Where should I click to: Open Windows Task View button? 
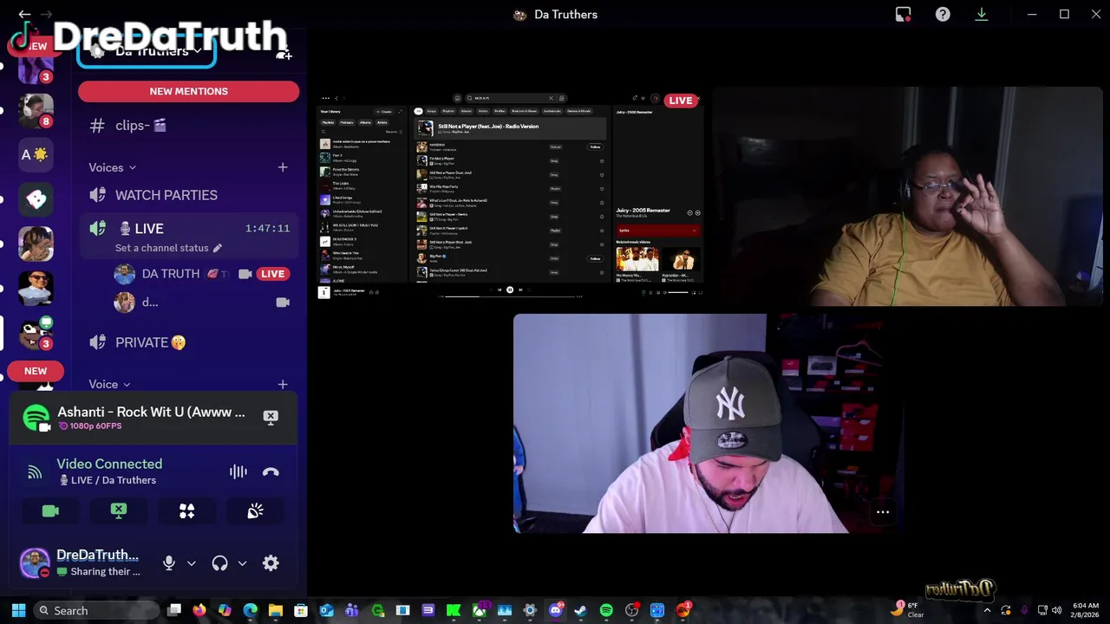point(174,610)
